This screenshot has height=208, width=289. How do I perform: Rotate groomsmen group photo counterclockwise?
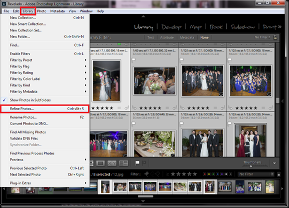(182, 108)
